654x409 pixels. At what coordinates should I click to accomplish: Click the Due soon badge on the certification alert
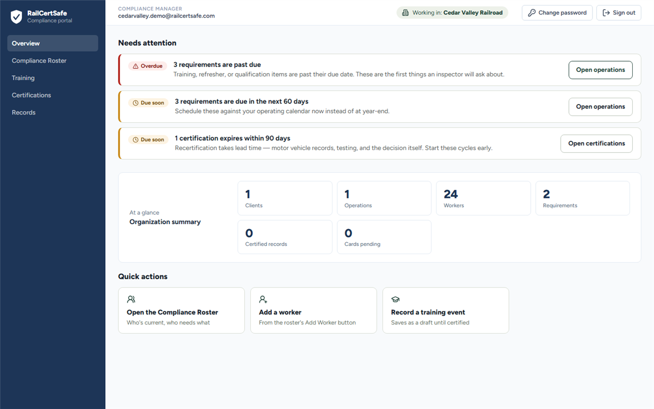(148, 140)
